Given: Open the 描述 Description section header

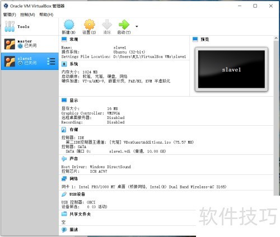Looking at the screenshot, I should pos(74,230).
